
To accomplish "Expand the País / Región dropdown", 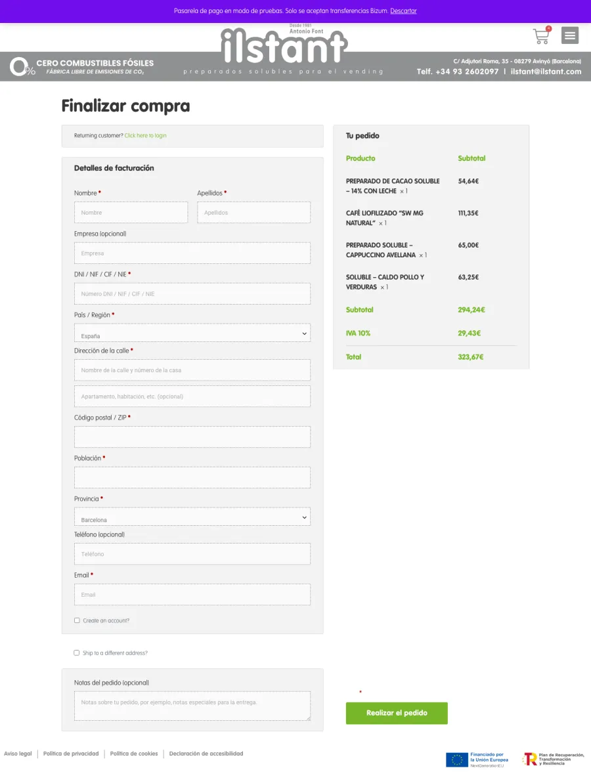I will coord(192,333).
